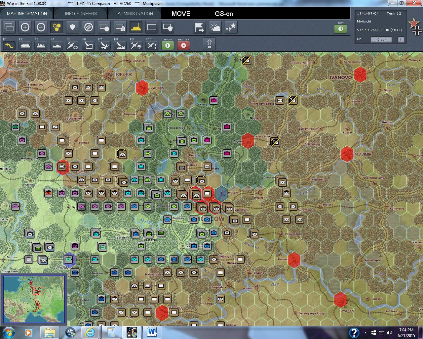Image resolution: width=423 pixels, height=339 pixels.
Task: Open the Windows Start menu
Action: [x=8, y=332]
